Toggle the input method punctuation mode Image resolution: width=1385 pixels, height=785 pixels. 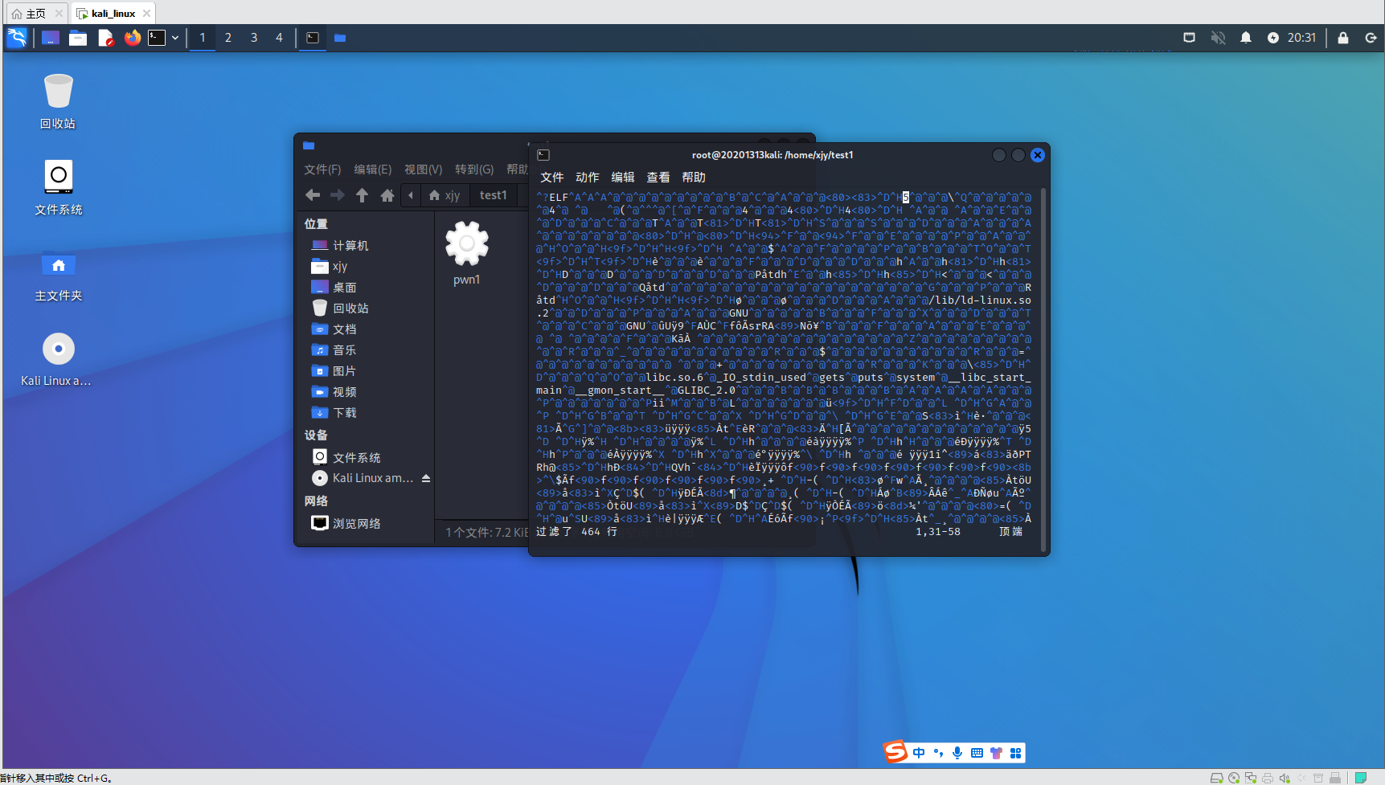(x=938, y=753)
